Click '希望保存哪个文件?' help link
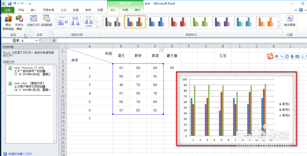The width and height of the screenshot is (307, 156). 20,154
